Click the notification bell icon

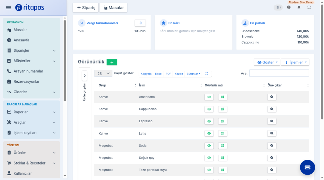[299, 8]
